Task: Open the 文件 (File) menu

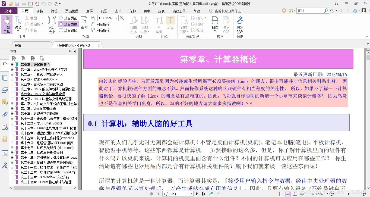Action: (x=8, y=11)
